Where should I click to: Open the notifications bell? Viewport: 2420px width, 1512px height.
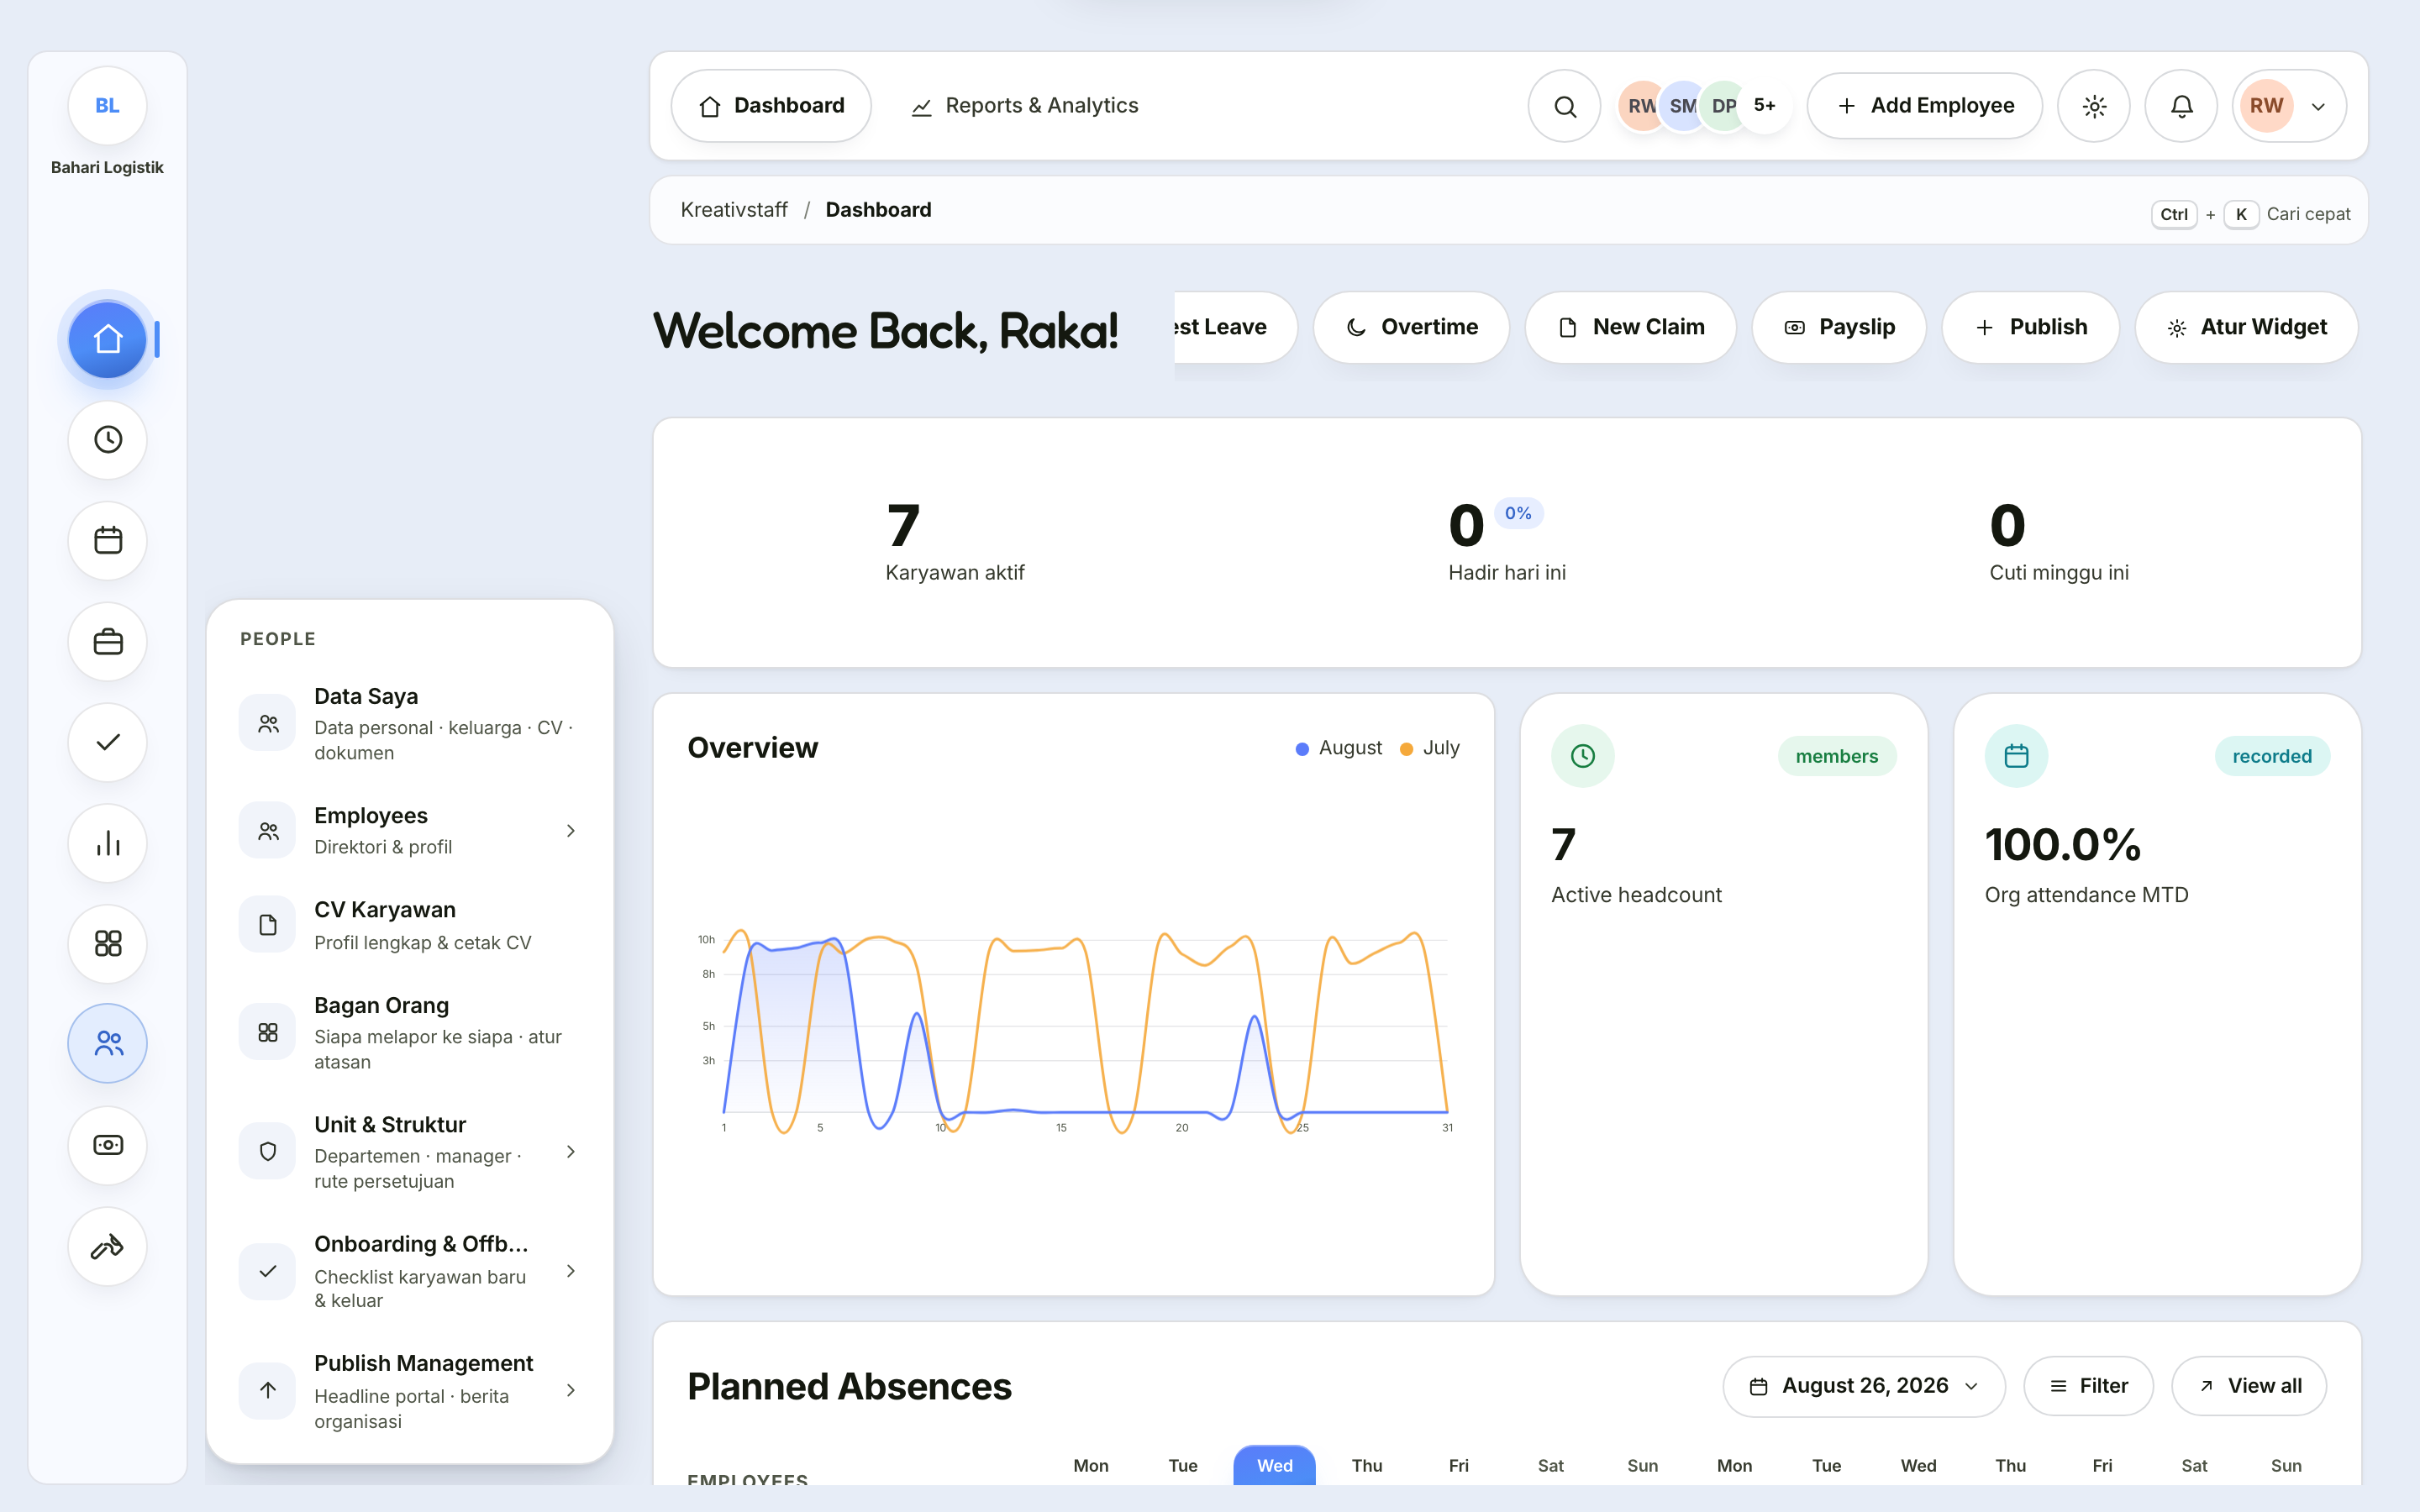(x=2181, y=106)
